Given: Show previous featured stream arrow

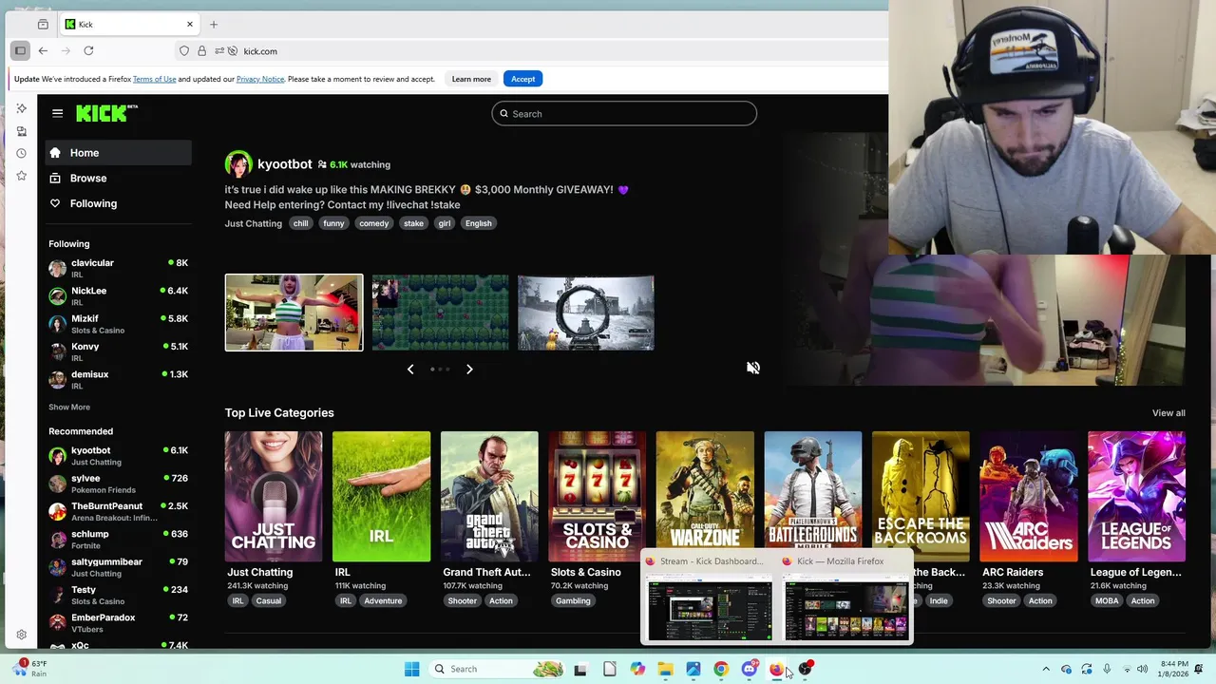Looking at the screenshot, I should (x=410, y=369).
